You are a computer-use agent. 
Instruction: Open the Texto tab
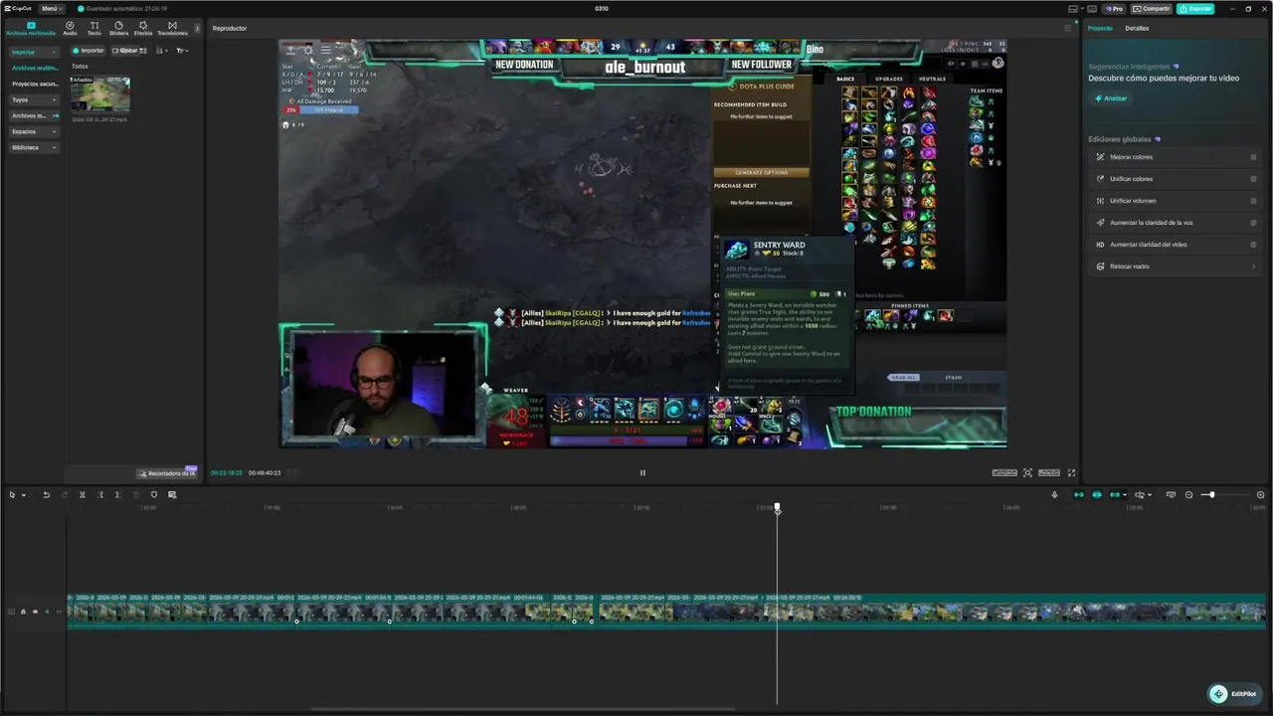coord(93,28)
